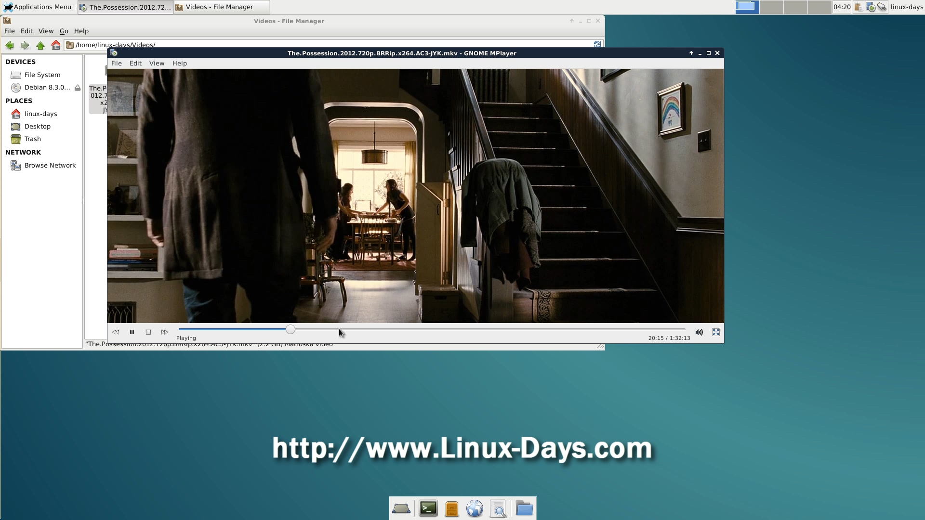The width and height of the screenshot is (925, 520).
Task: Go back in File Manager
Action: point(10,45)
